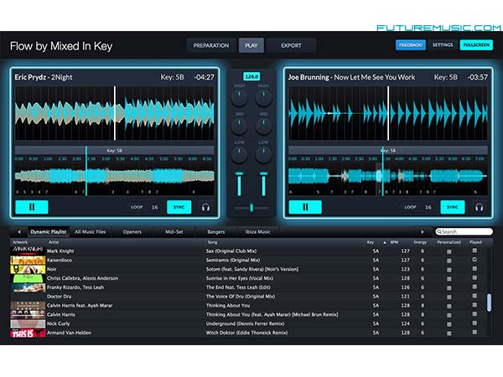Viewport: 503px width, 377px height.
Task: Grab the playlist vertical scrollbar thumb
Action: click(x=489, y=302)
